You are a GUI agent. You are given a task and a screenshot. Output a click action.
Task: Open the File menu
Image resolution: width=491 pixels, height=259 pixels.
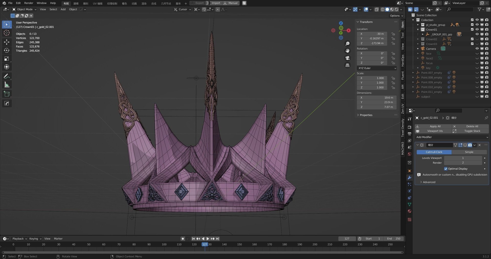click(10, 3)
